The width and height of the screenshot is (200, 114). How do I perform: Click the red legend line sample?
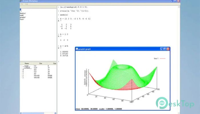pos(163,58)
